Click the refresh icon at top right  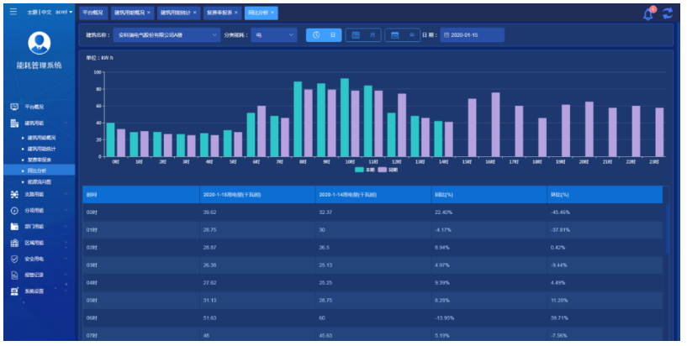(668, 13)
